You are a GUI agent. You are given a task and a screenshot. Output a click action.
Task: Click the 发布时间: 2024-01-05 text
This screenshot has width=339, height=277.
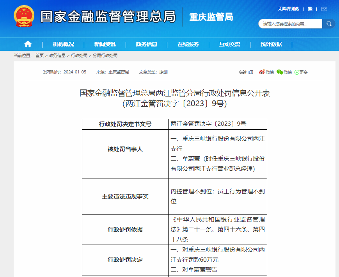pos(64,72)
